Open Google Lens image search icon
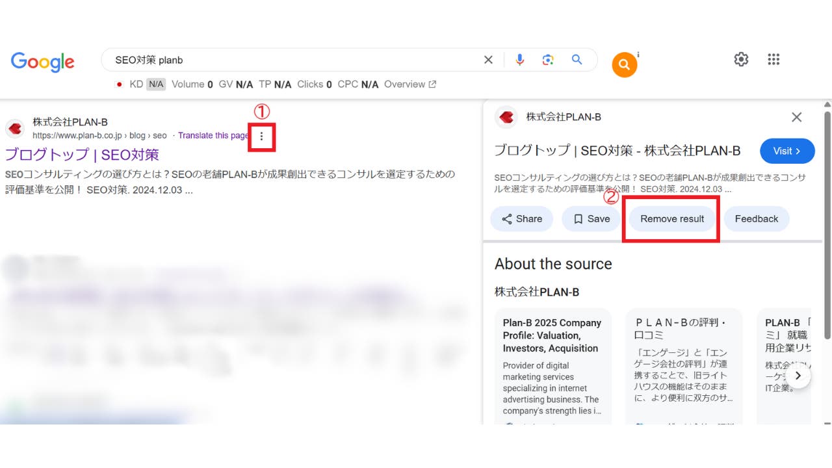 point(548,60)
